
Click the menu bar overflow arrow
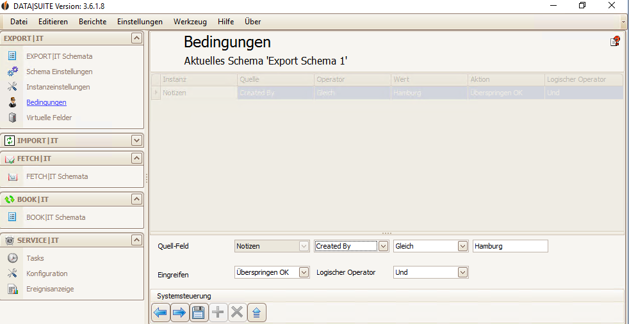point(624,22)
